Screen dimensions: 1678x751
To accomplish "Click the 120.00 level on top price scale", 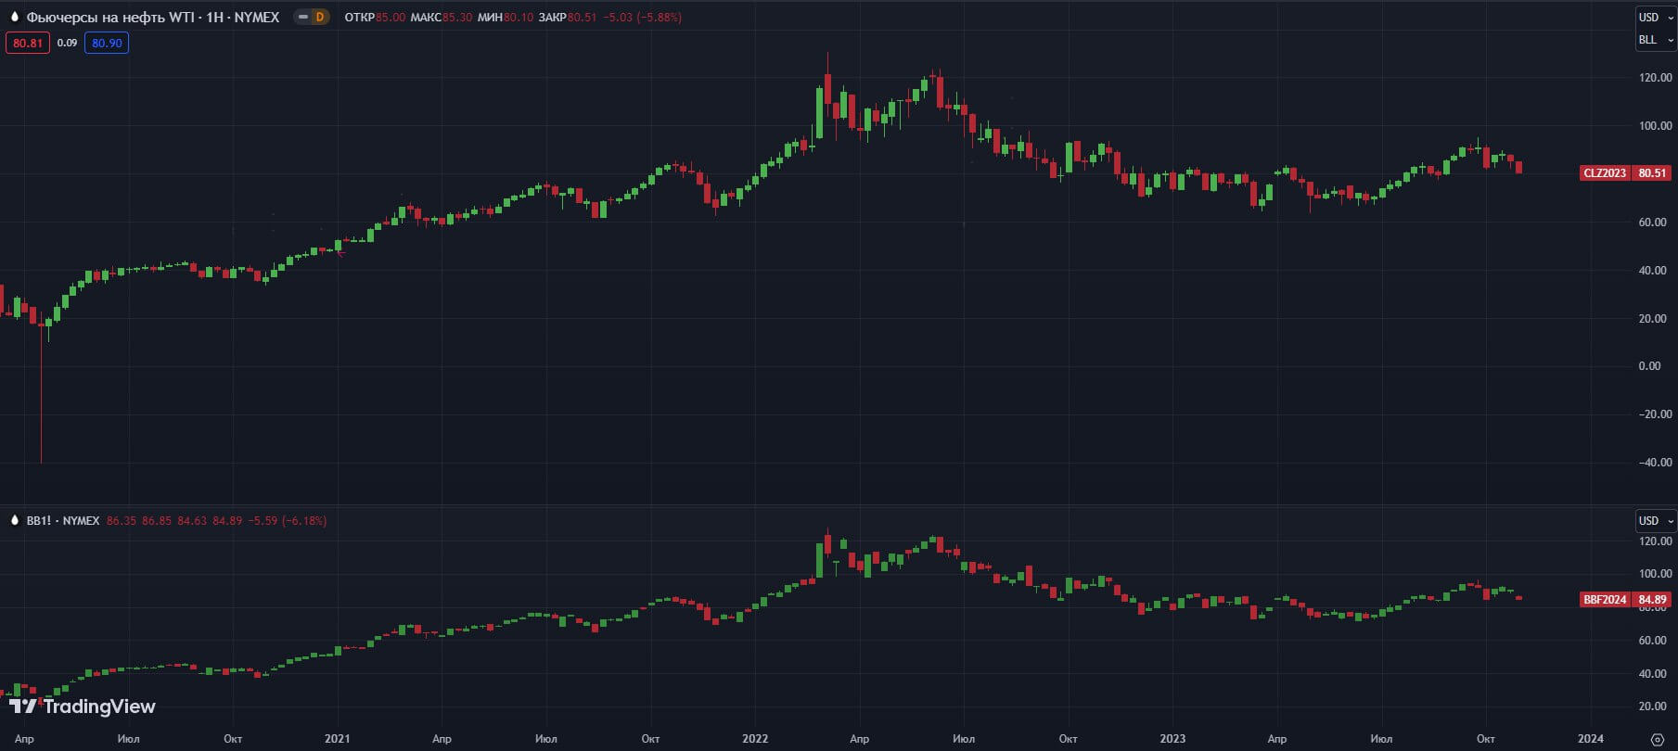I will coord(1656,78).
